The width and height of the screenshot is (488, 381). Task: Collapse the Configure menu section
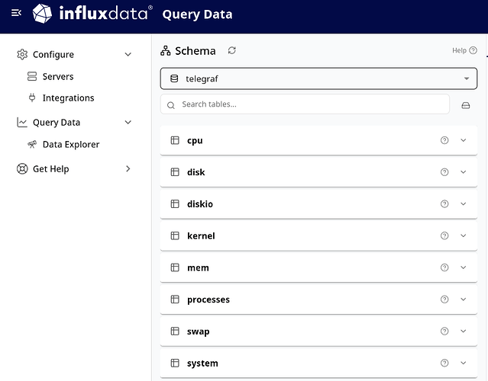(128, 55)
